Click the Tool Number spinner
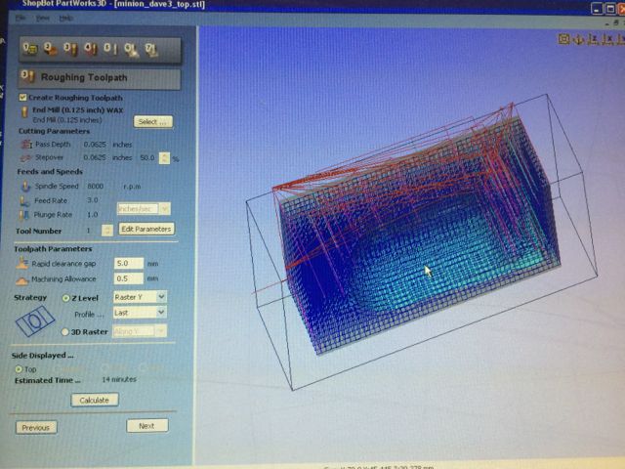This screenshot has height=469, width=625. (x=106, y=231)
